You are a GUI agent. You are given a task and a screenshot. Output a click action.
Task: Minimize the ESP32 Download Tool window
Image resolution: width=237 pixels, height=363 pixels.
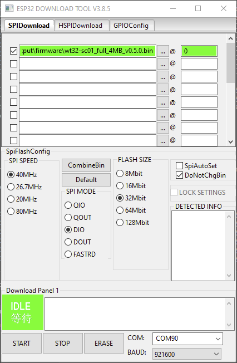point(173,8)
